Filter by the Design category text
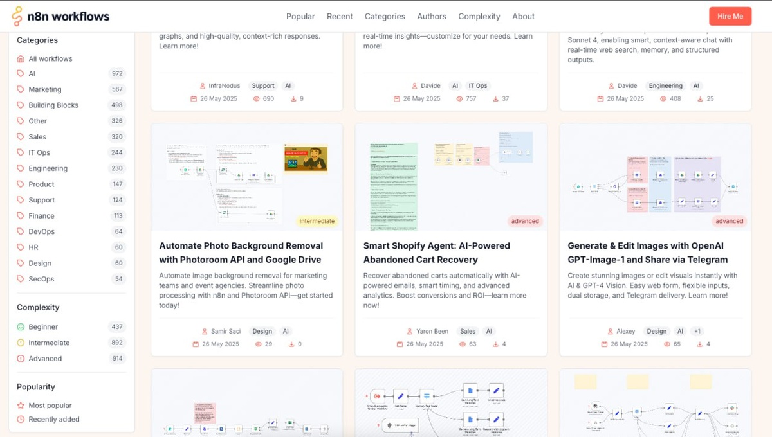The image size is (772, 437). pos(40,263)
